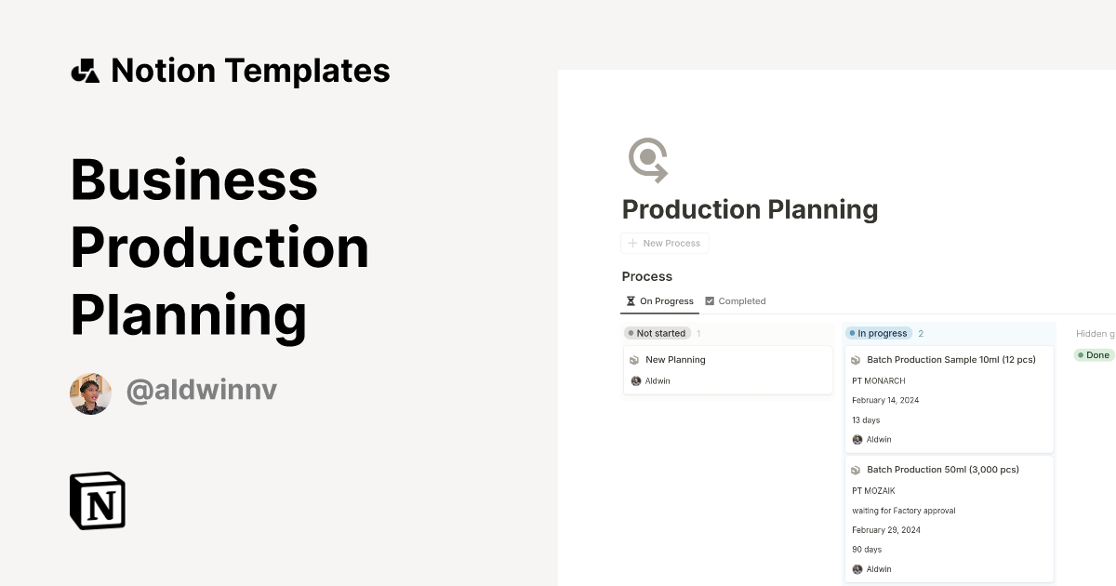
Task: Click the hourglass icon on the On Progress tab
Action: (x=631, y=300)
